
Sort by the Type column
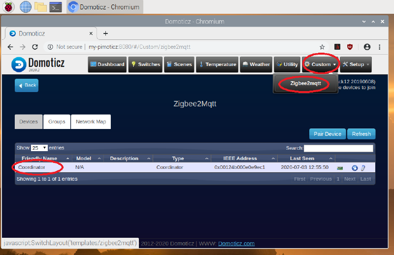tap(182, 159)
